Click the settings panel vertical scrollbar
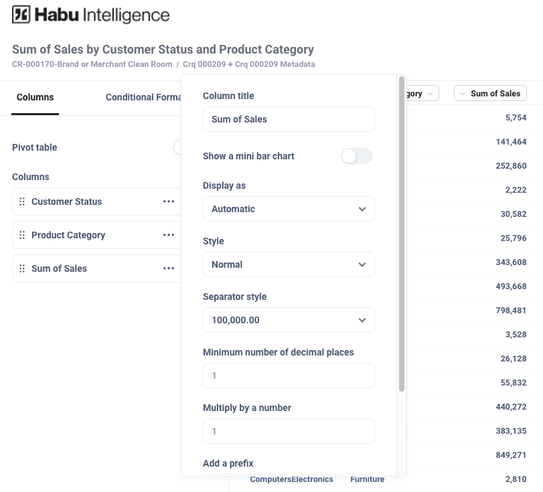This screenshot has height=492, width=543. pos(402,234)
